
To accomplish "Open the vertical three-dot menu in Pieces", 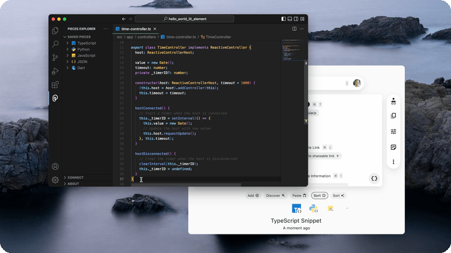I will click(x=393, y=162).
